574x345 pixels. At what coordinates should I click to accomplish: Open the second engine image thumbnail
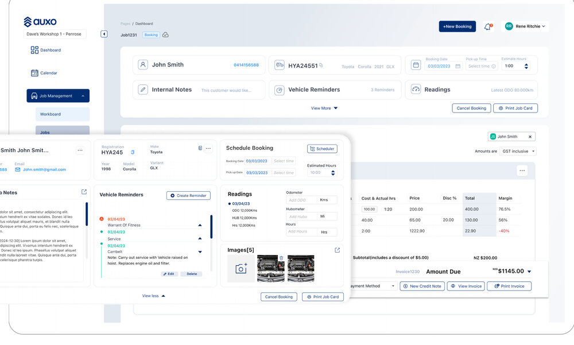tap(301, 269)
